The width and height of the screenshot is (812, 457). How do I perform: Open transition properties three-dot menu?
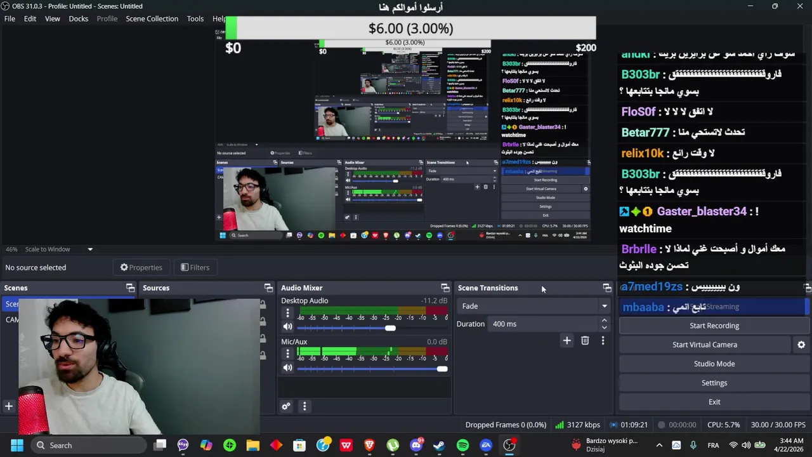(603, 341)
